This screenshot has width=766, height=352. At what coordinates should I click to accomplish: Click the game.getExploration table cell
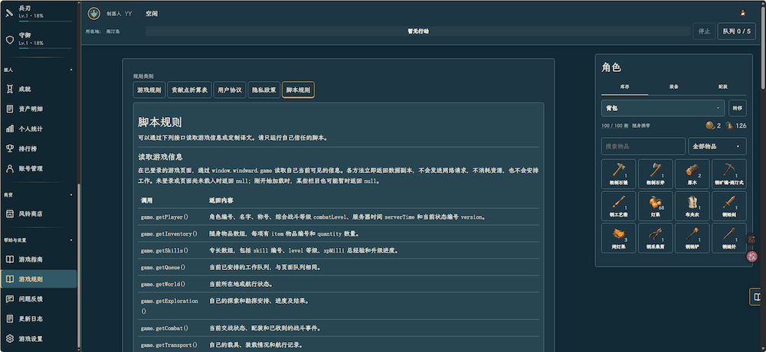[x=169, y=306]
